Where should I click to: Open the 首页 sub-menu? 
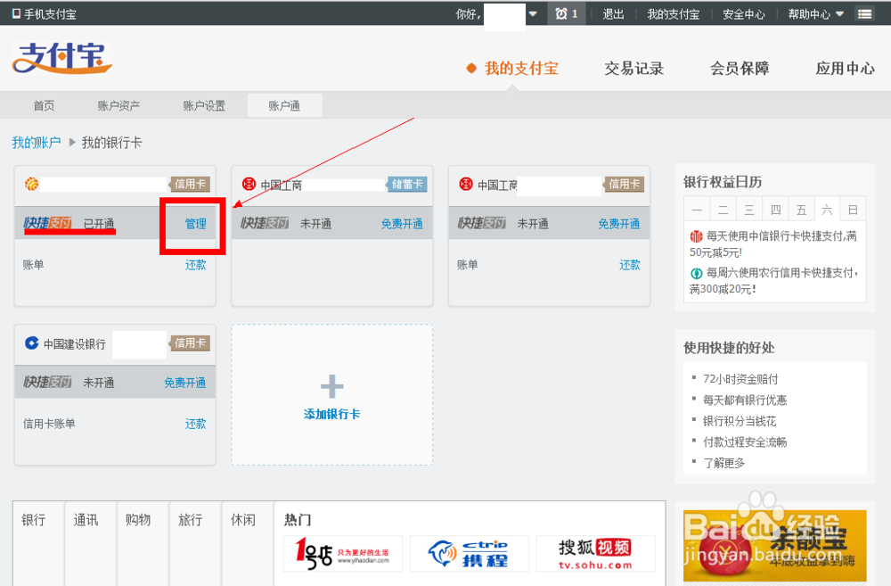[44, 105]
